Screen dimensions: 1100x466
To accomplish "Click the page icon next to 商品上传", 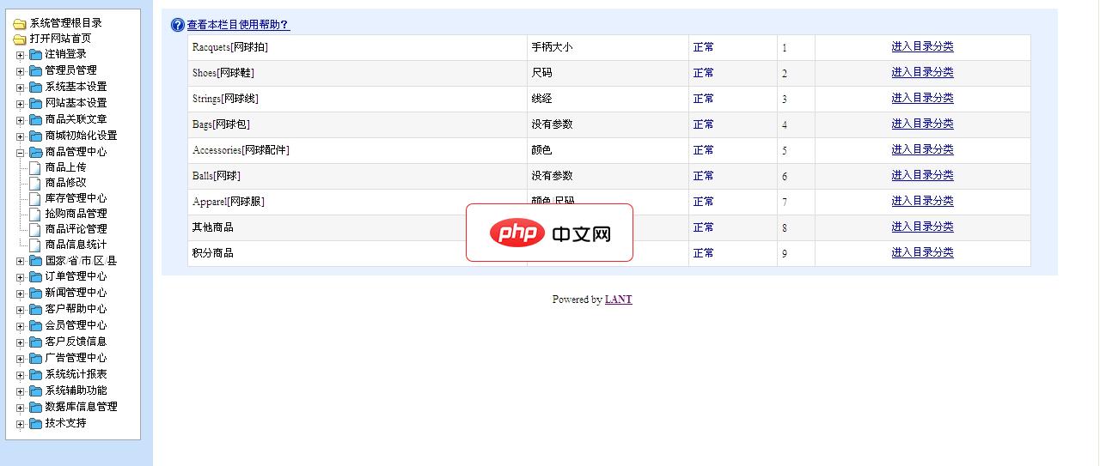I will (x=35, y=167).
